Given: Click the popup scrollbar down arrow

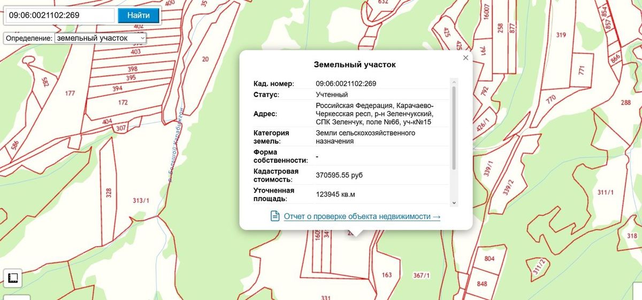Looking at the screenshot, I should [454, 203].
